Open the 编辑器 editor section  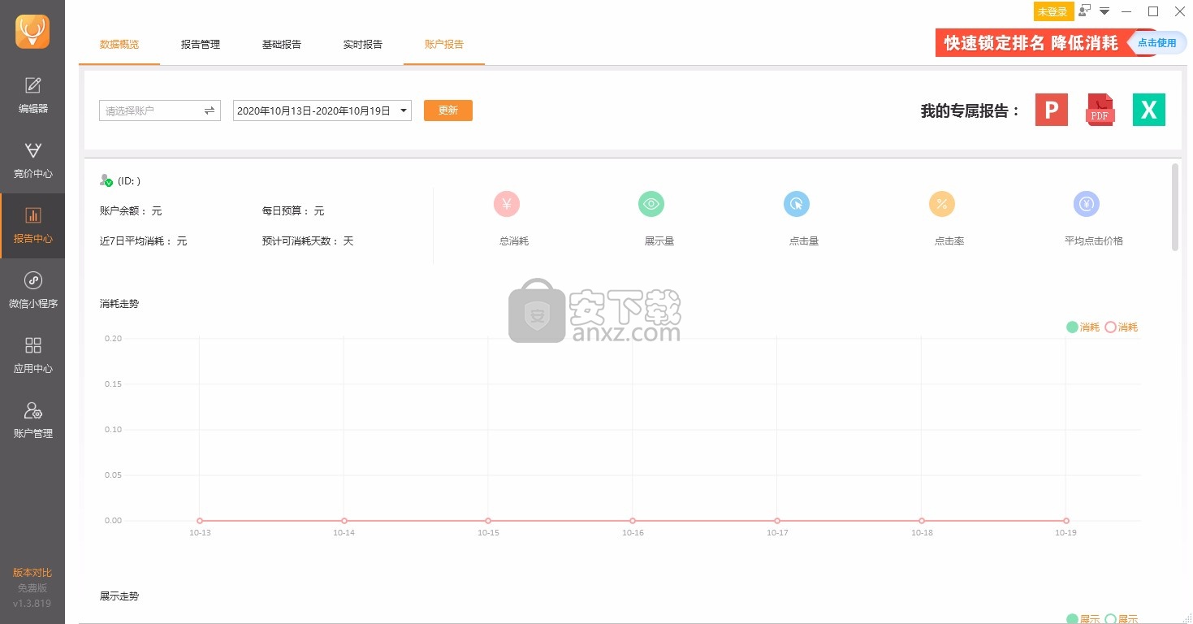point(32,95)
